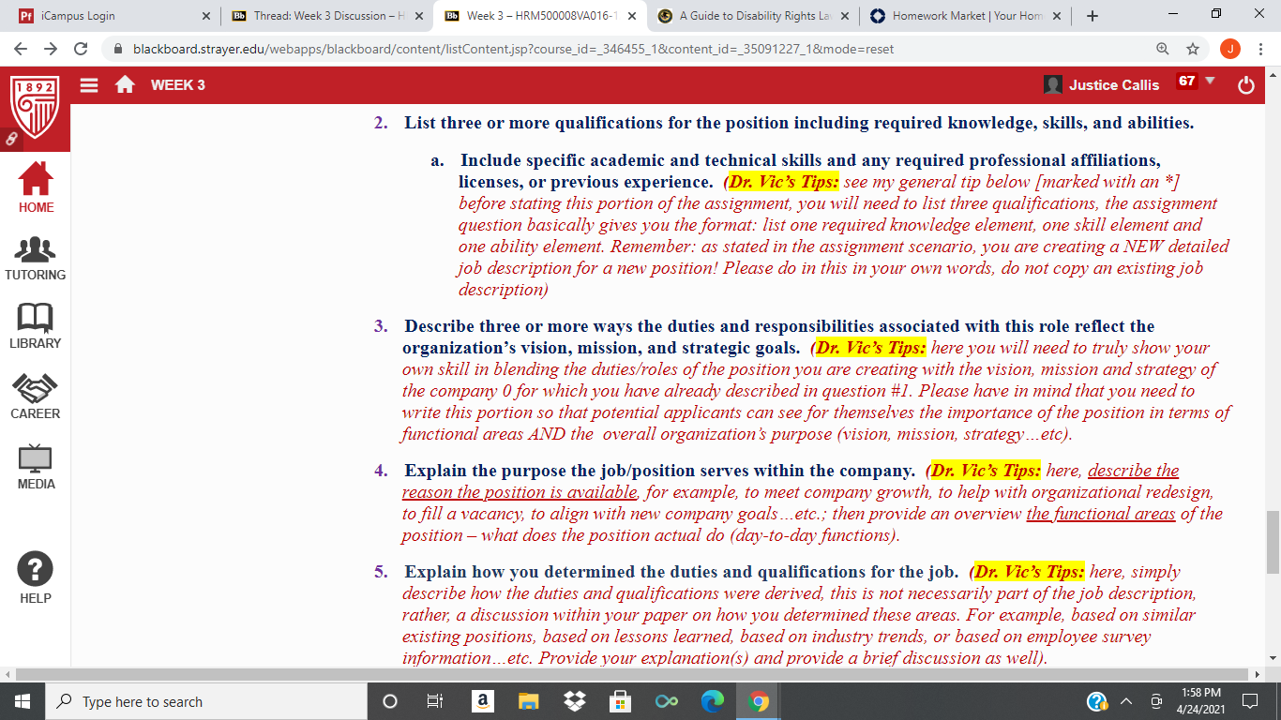Switch to the Homework Market tab
The image size is (1281, 720).
click(x=966, y=16)
